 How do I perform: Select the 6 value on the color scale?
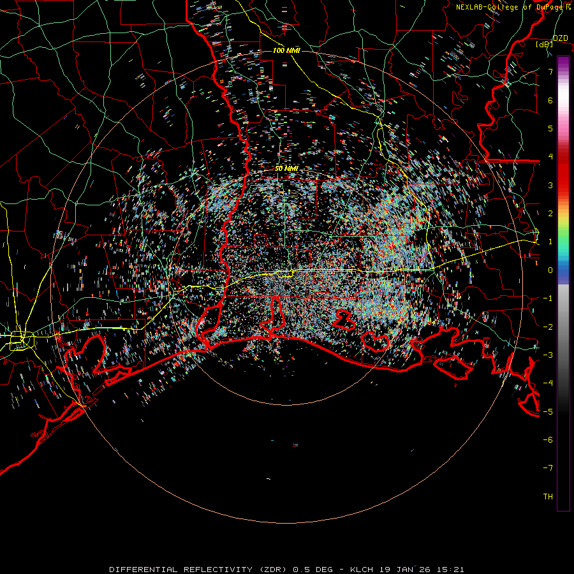coord(550,100)
